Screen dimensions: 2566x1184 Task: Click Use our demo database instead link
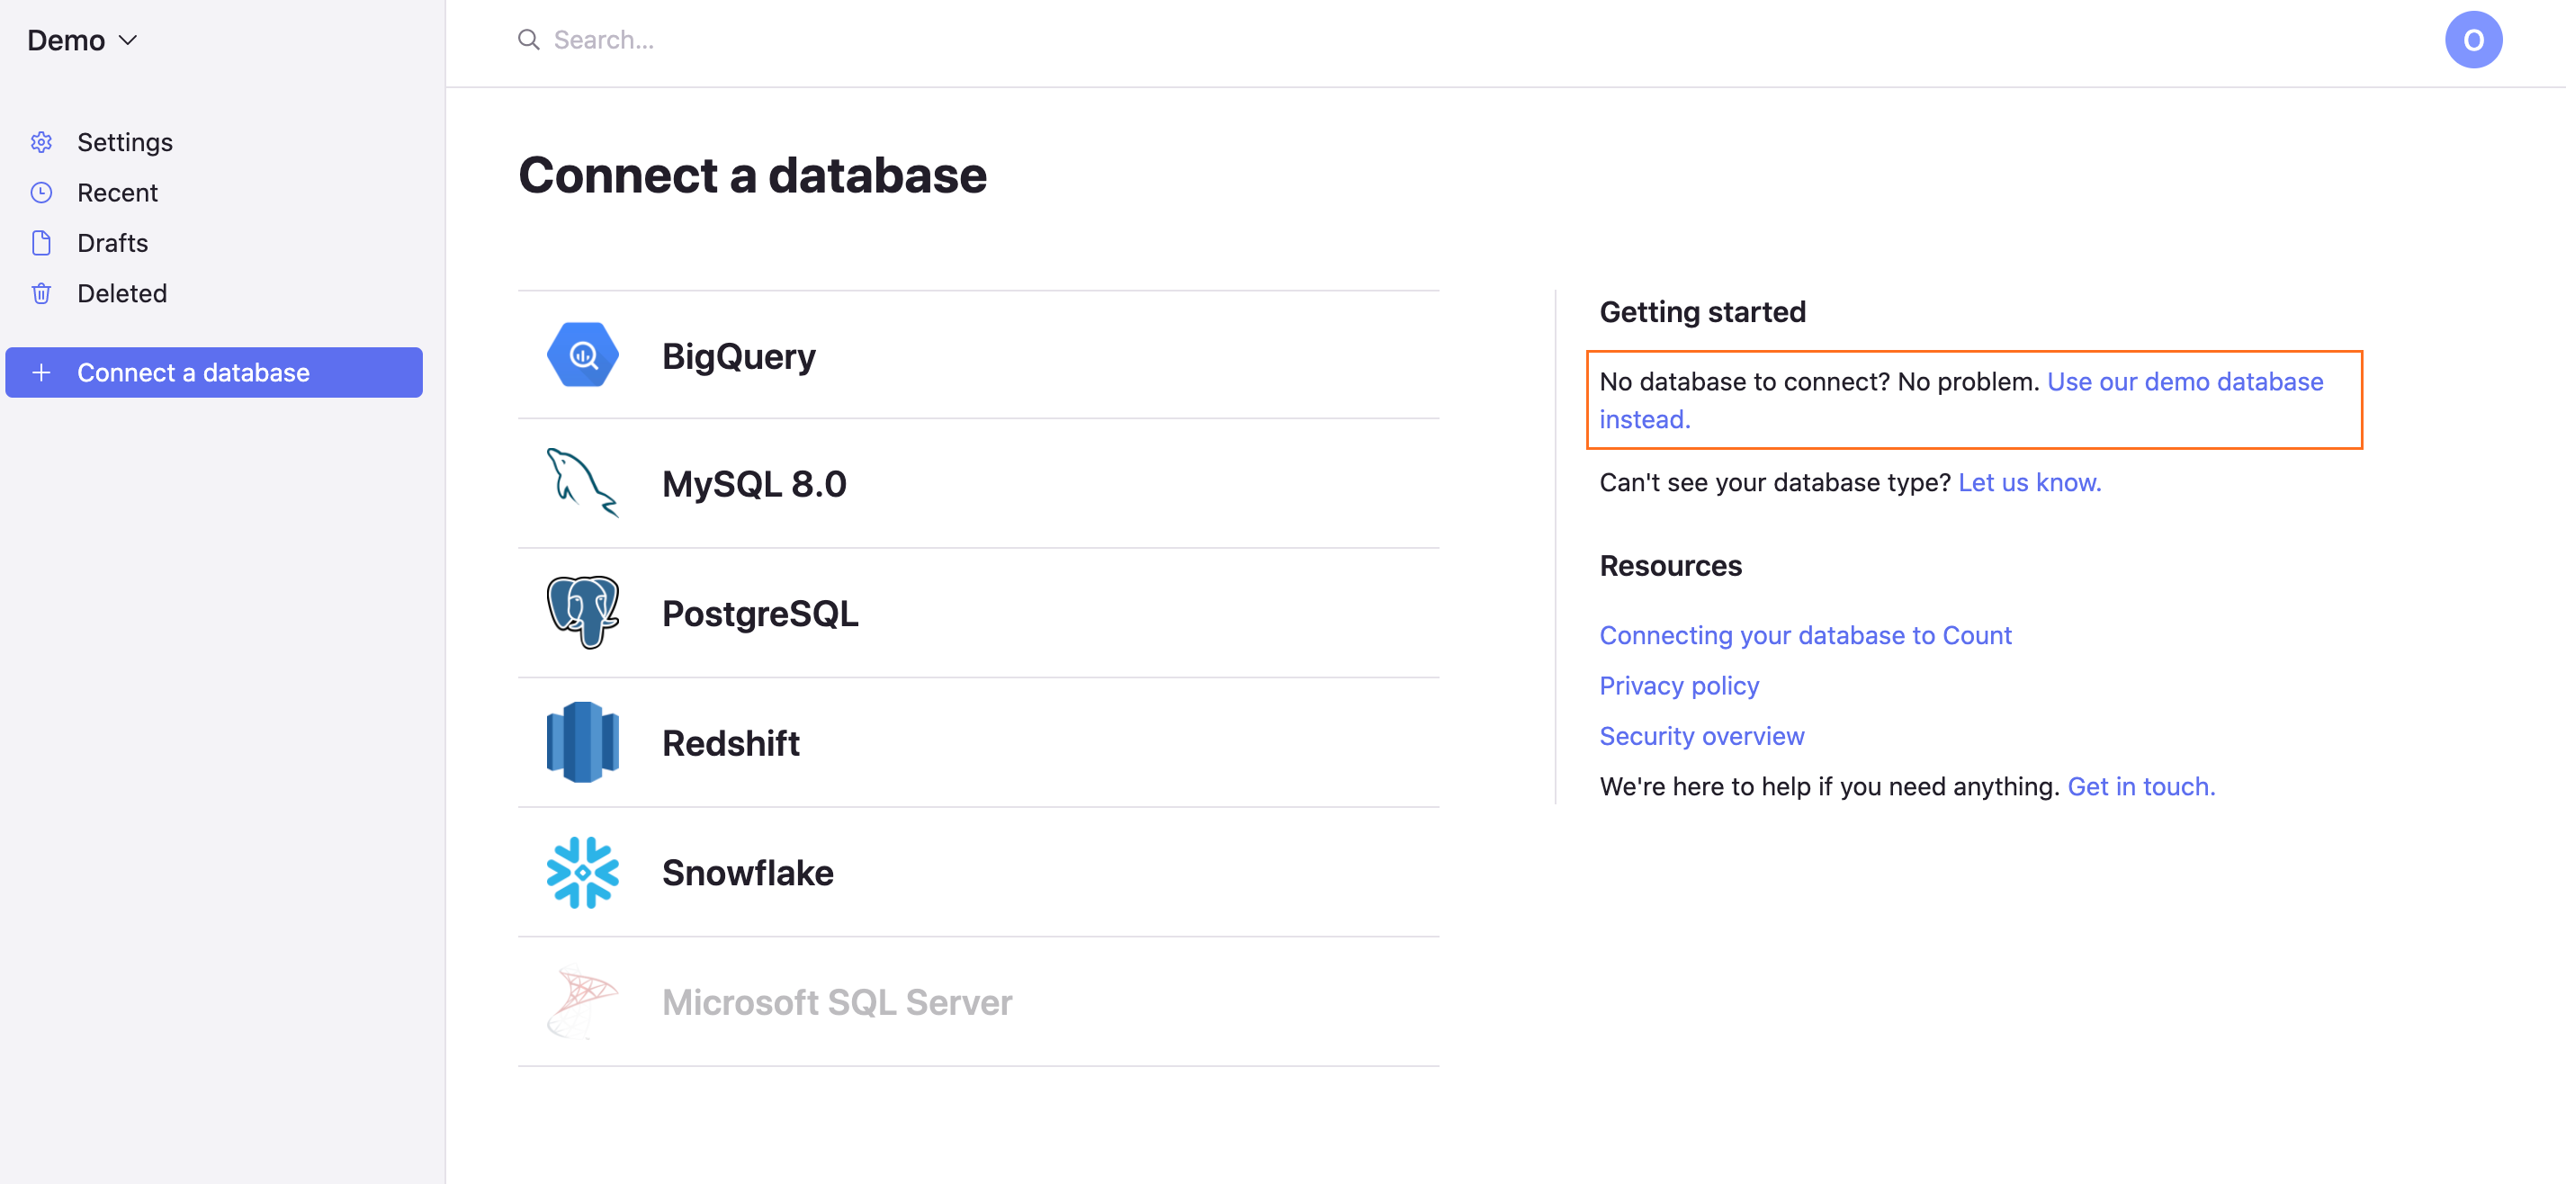(2185, 382)
